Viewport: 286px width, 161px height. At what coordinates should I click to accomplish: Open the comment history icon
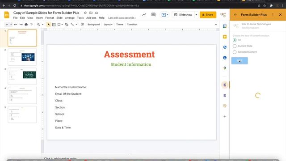(153, 15)
